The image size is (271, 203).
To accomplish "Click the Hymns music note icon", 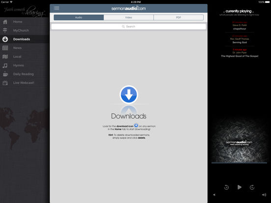I will coord(5,65).
